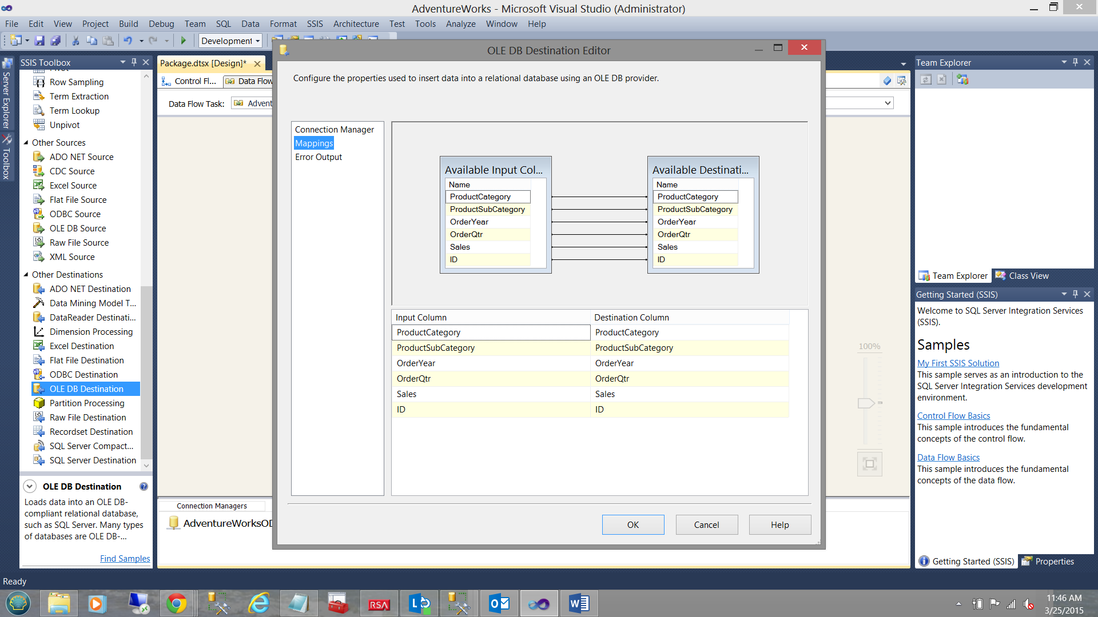The image size is (1098, 617).
Task: Click Fit View to Window icon
Action: tap(869, 464)
